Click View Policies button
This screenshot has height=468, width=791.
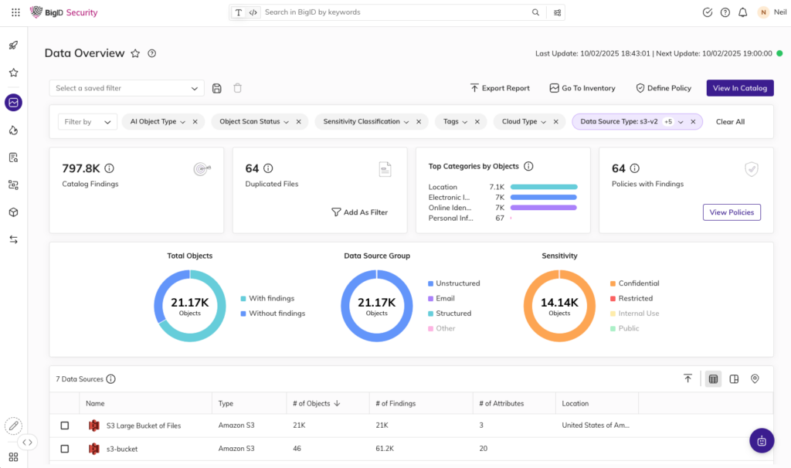732,212
